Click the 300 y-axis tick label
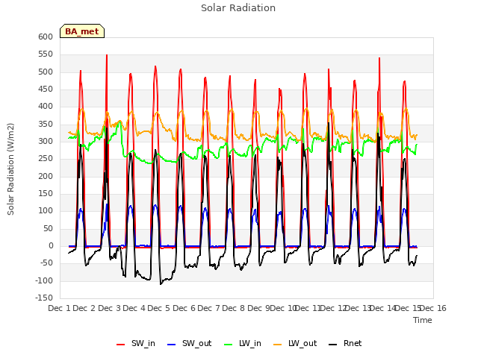This screenshot has width=478, height=358. [46, 141]
